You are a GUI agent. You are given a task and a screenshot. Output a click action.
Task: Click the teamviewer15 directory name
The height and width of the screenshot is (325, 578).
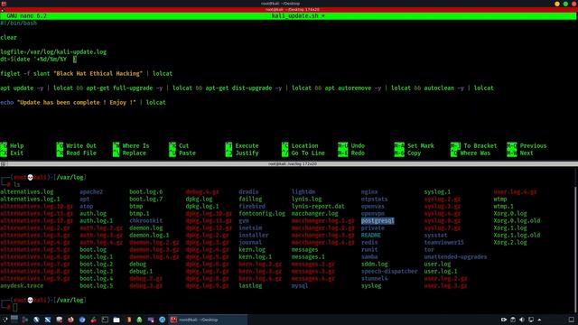[x=443, y=243]
